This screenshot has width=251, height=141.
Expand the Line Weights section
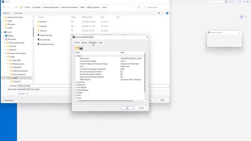pyautogui.click(x=76, y=87)
